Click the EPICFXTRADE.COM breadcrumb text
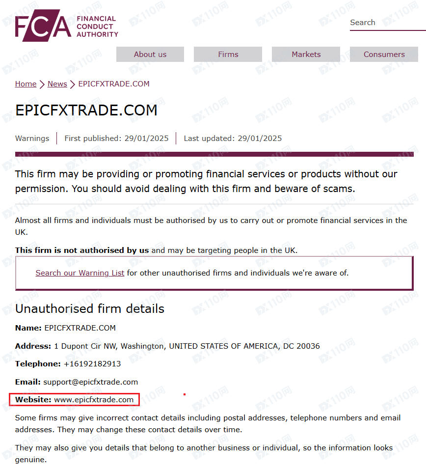 pyautogui.click(x=114, y=84)
